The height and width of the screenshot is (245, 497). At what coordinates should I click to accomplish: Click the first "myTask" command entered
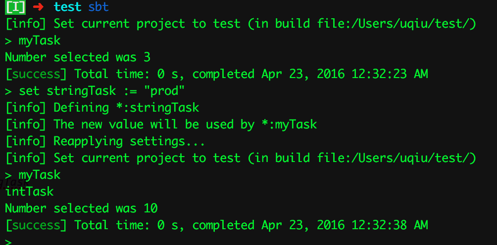coord(40,41)
